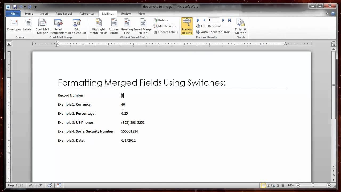This screenshot has width=341, height=192.
Task: Click the zoom in plus button
Action: [329, 185]
